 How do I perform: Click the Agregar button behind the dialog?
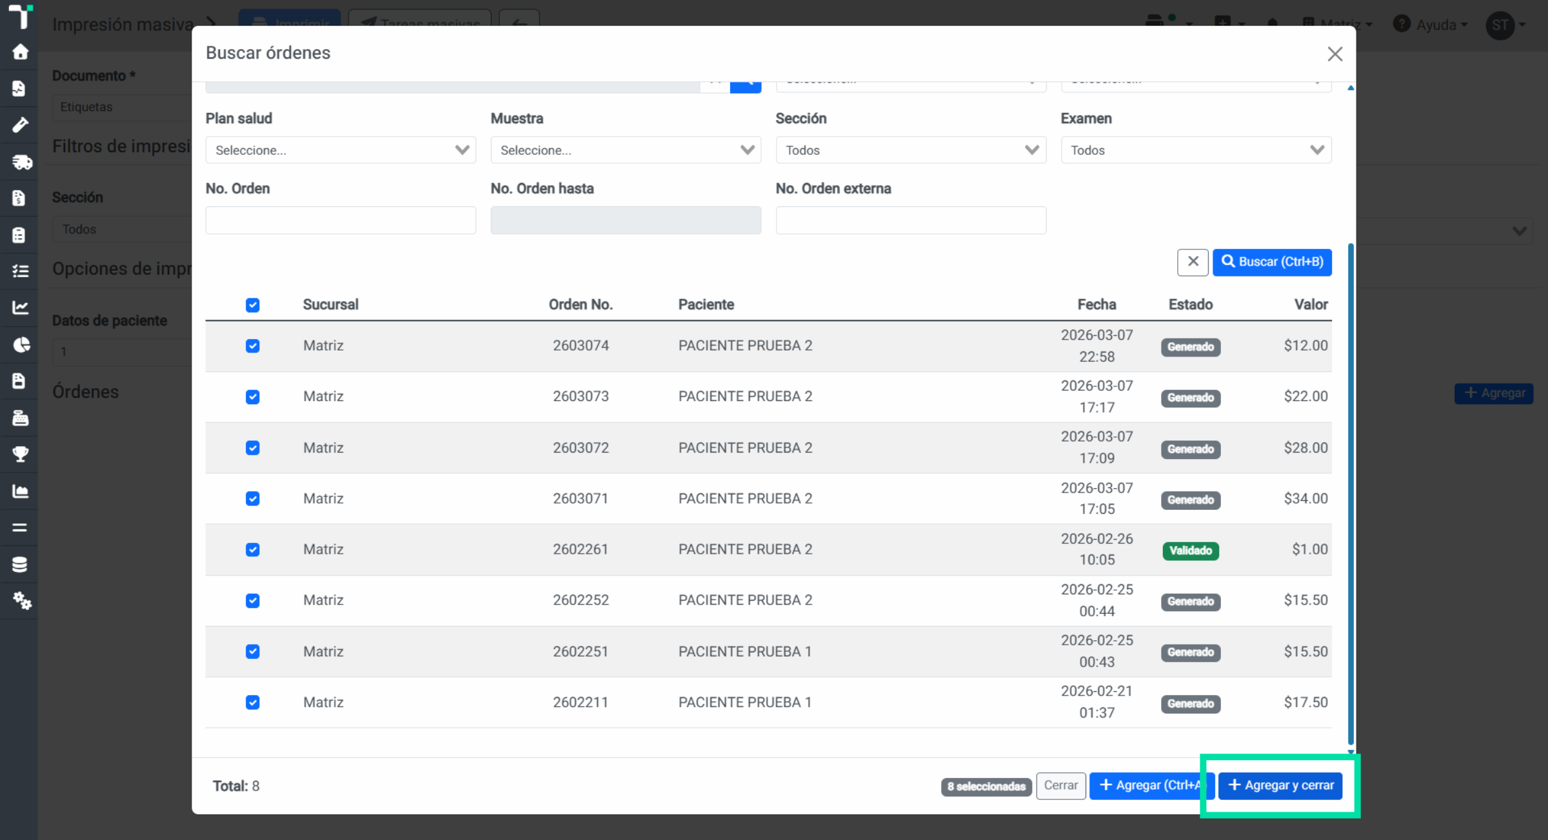(x=1494, y=393)
